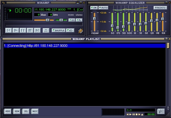Click the PREAMP slider handle
The width and height of the screenshot is (171, 118).
point(94,19)
